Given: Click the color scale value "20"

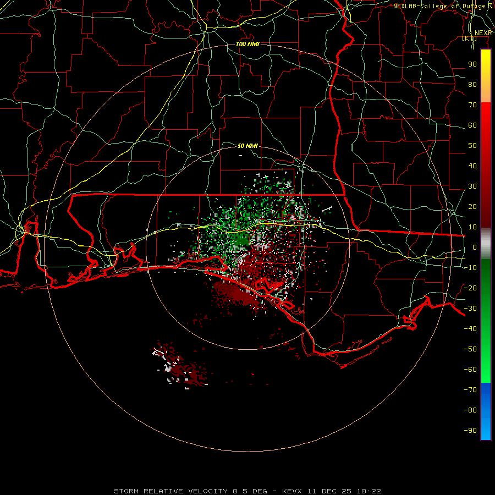Looking at the screenshot, I should pyautogui.click(x=472, y=207).
